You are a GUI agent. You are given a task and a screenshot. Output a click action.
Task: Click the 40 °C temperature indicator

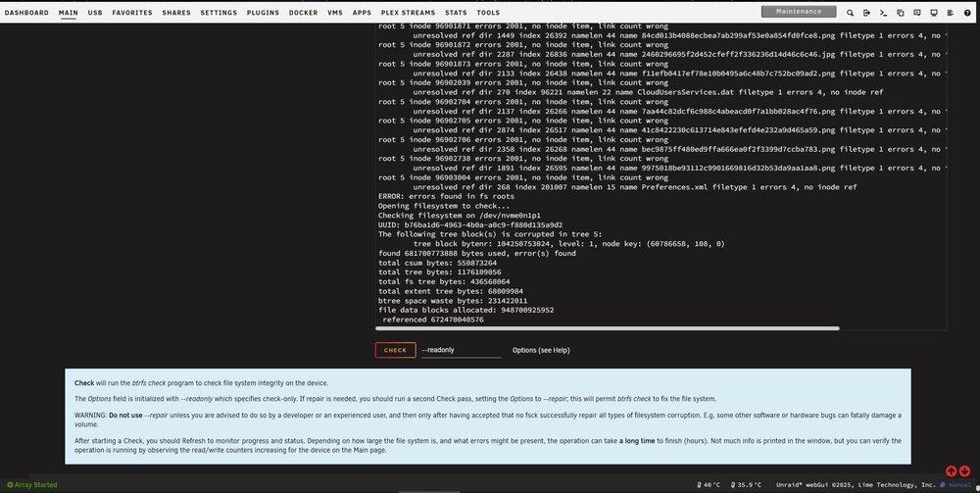(x=709, y=485)
